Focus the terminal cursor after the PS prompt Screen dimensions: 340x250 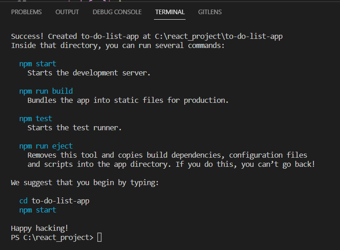tap(99, 238)
